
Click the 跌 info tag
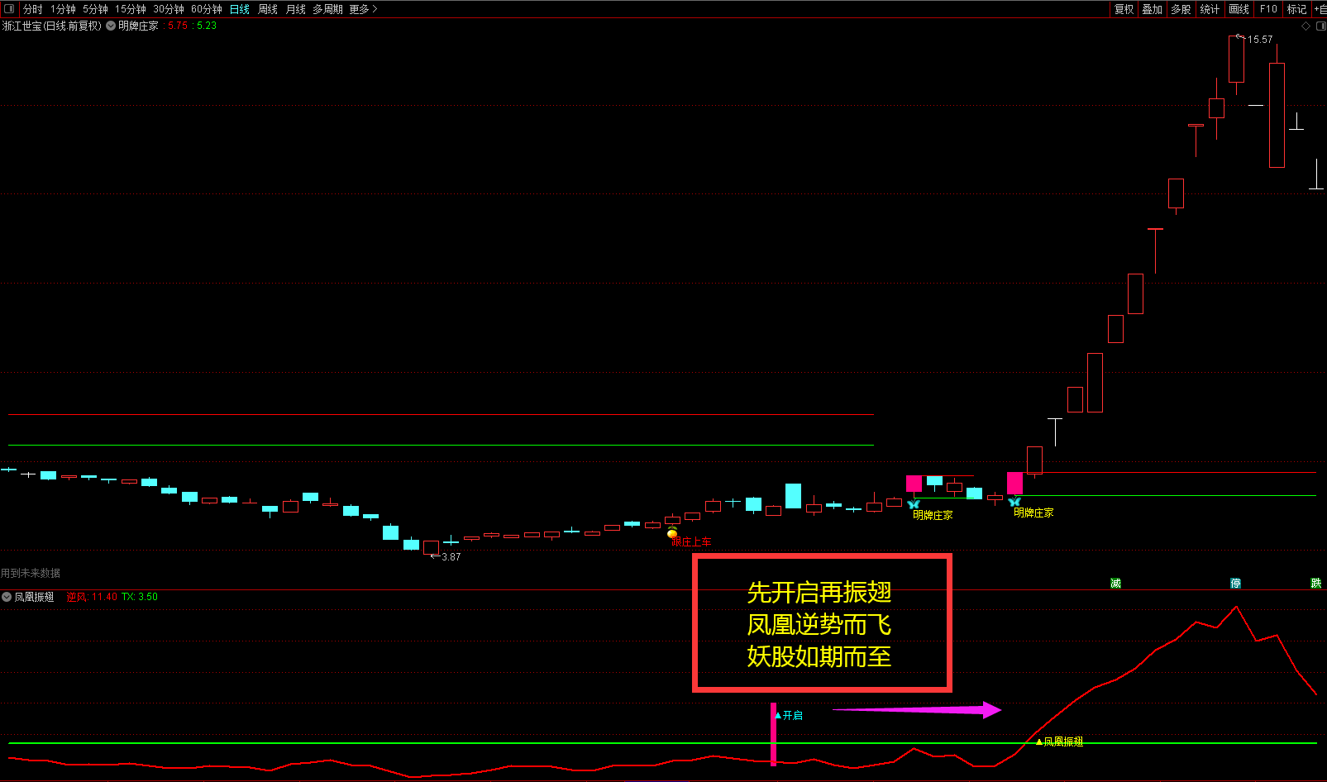(x=1316, y=584)
